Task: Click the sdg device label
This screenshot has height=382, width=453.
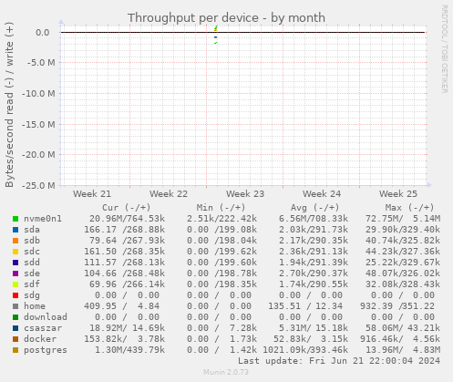Action: 32,295
